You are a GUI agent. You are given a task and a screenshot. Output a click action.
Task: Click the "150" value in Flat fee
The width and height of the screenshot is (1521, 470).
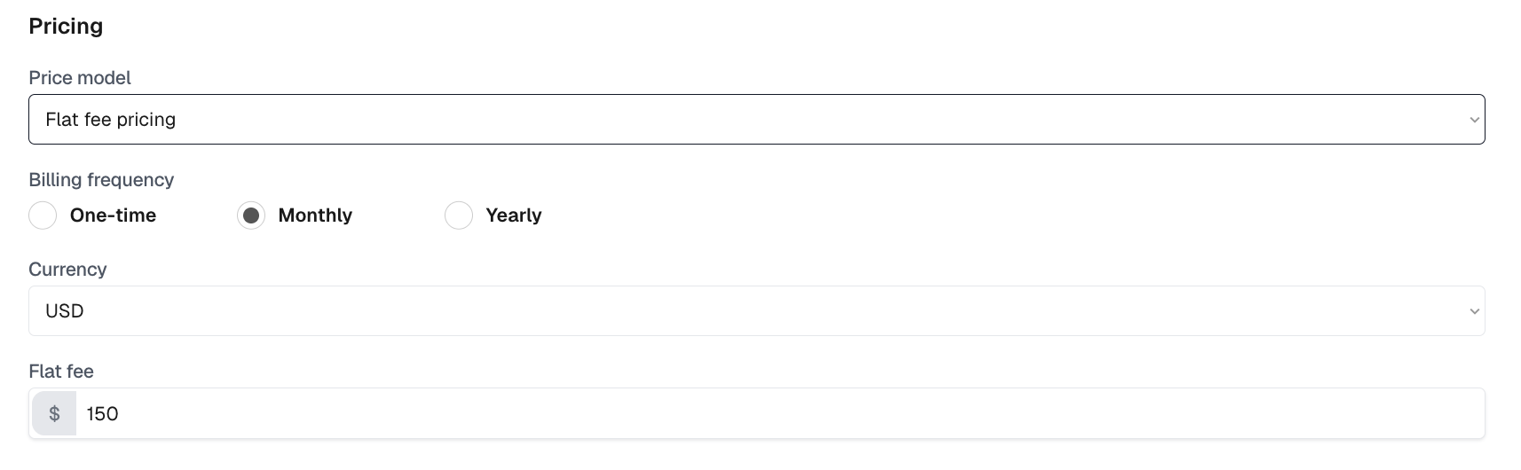pyautogui.click(x=103, y=414)
